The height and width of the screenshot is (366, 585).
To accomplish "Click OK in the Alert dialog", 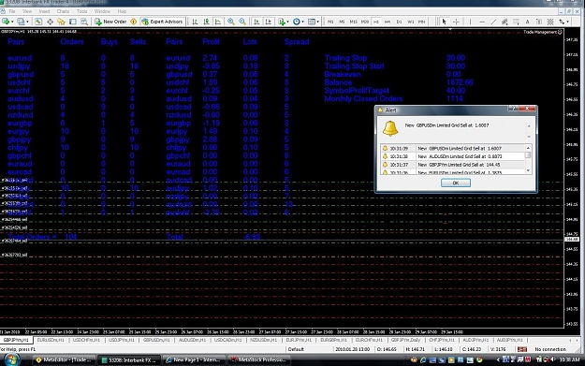I will 456,183.
